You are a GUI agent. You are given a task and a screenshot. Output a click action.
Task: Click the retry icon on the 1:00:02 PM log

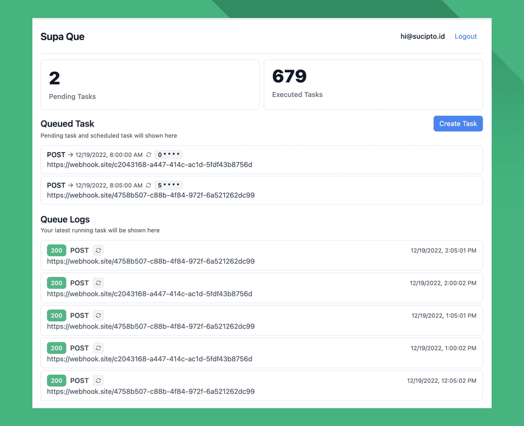coord(98,347)
